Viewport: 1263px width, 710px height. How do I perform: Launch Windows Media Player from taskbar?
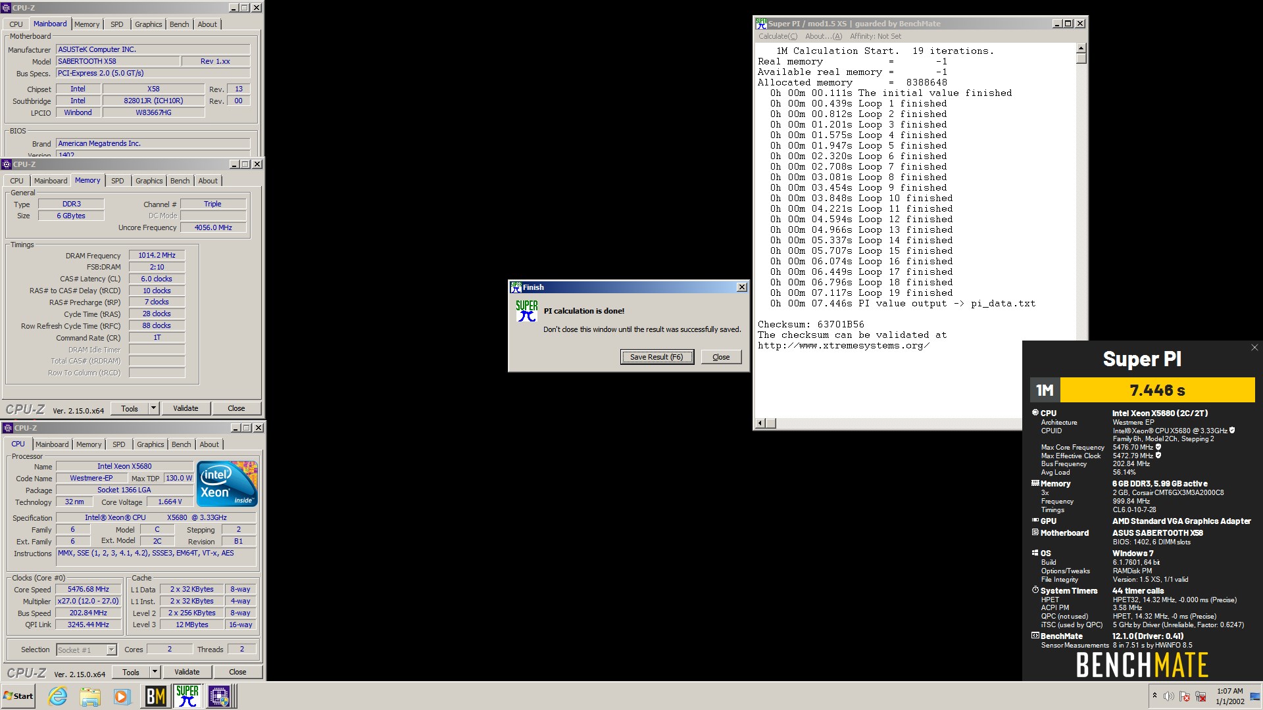point(122,696)
